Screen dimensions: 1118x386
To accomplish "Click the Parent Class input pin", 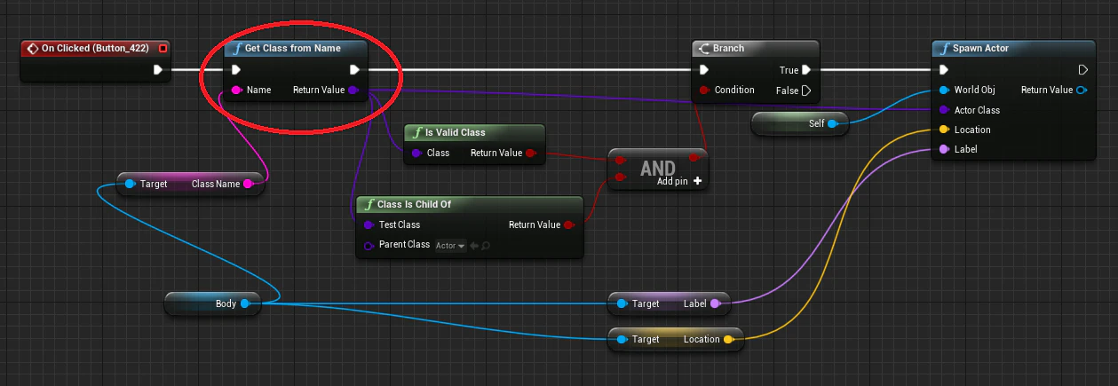I will (369, 245).
